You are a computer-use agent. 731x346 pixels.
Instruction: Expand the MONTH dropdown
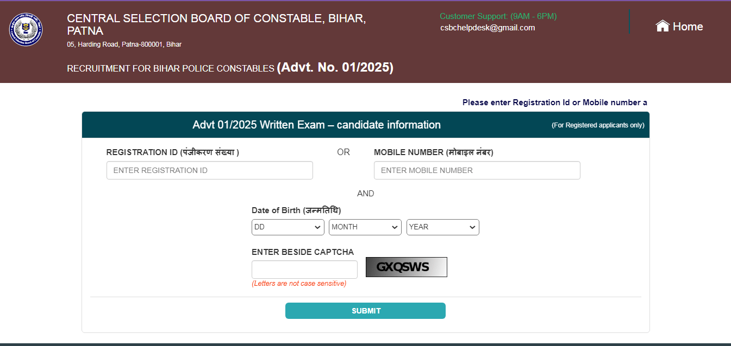tap(365, 227)
